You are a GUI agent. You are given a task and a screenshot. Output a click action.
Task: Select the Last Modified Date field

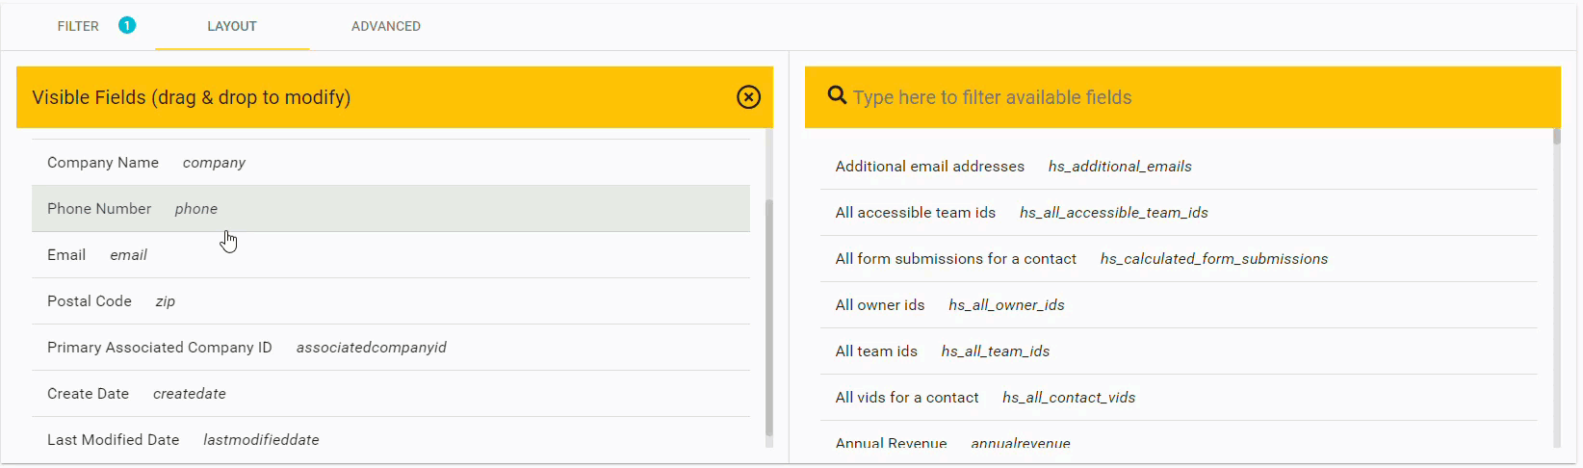[x=391, y=440]
